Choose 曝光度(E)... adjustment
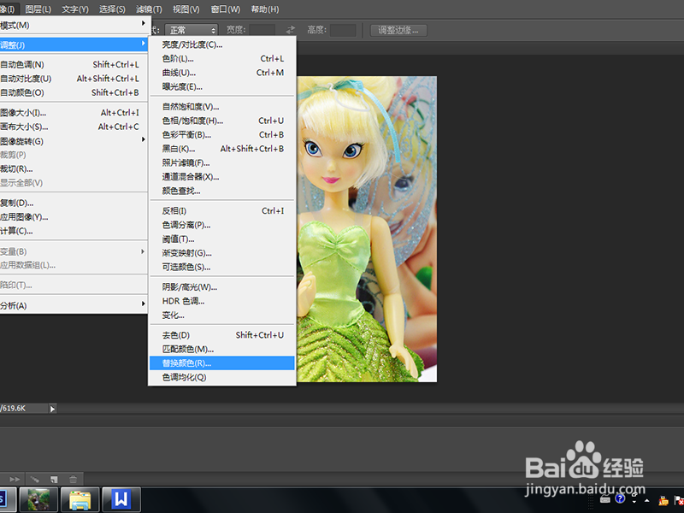This screenshot has width=684, height=513. [222, 86]
